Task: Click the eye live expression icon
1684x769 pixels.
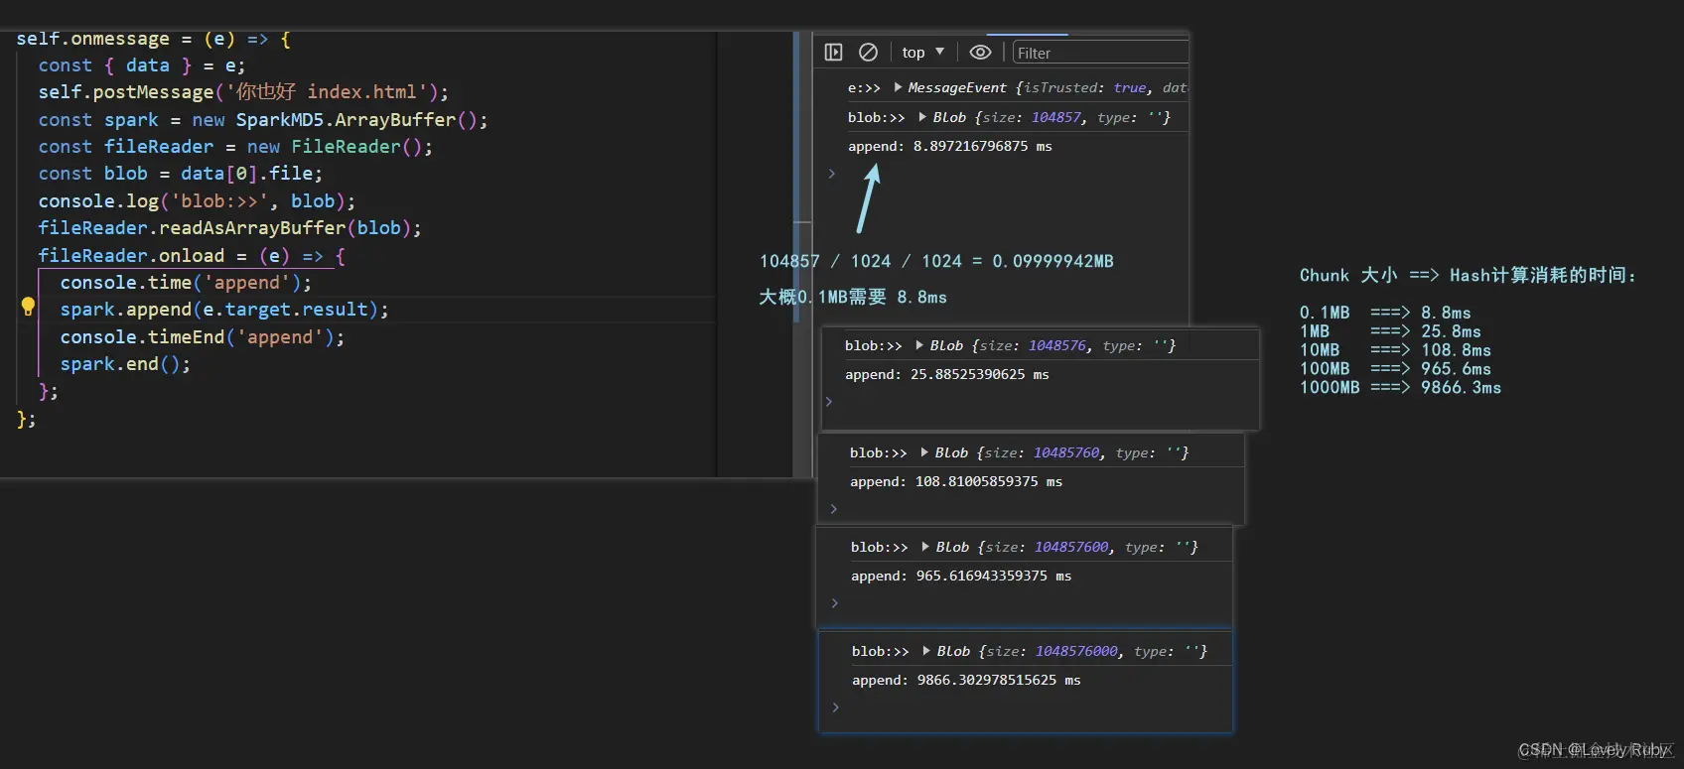Action: (x=980, y=53)
